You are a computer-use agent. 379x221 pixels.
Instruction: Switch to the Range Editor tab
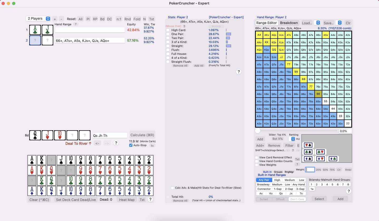(x=267, y=23)
